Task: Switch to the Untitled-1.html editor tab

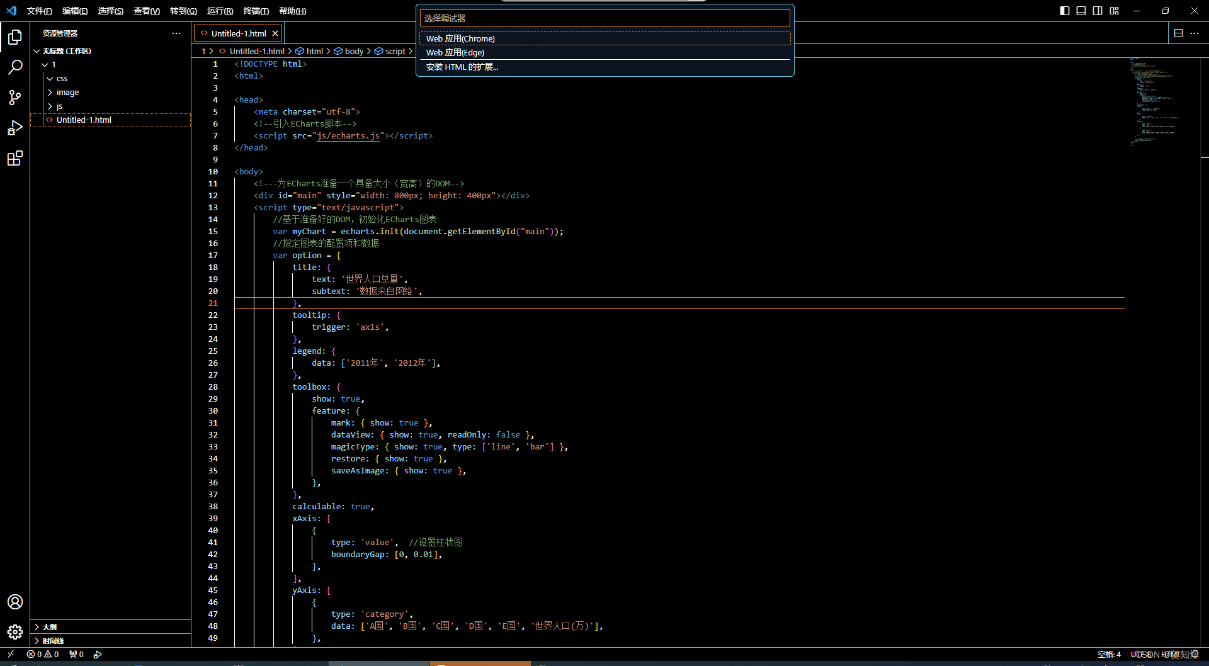Action: [x=239, y=33]
